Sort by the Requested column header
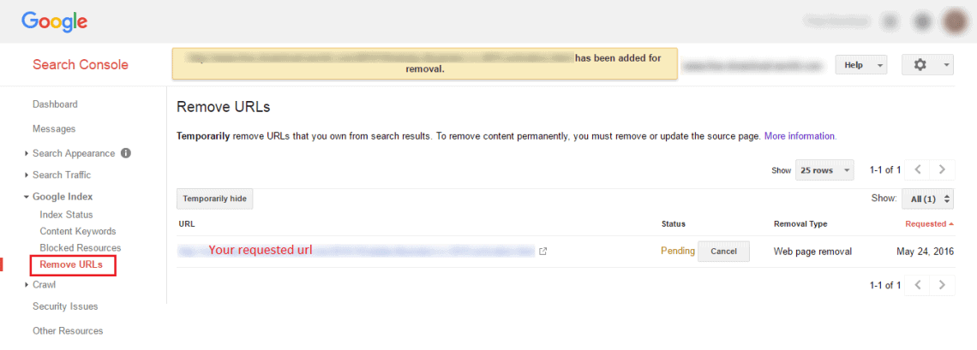Image resolution: width=977 pixels, height=350 pixels. click(929, 224)
